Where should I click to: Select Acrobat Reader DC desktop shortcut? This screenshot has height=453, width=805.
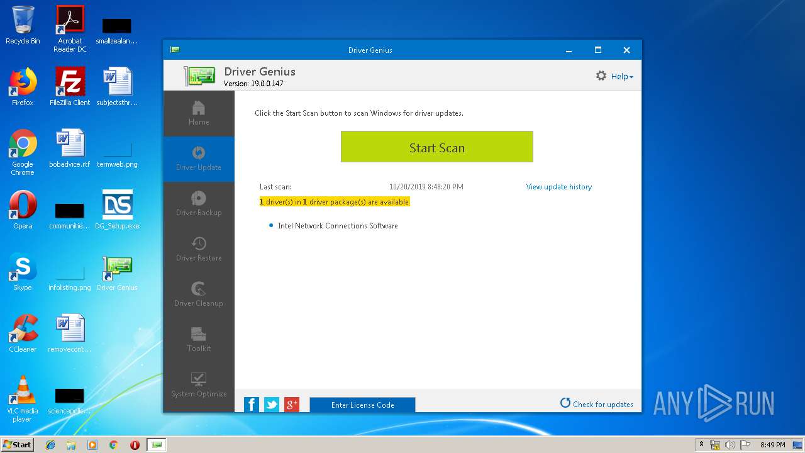70,29
